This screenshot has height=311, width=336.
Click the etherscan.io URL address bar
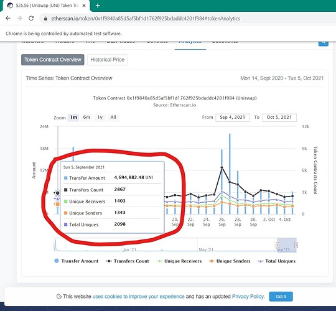click(146, 19)
